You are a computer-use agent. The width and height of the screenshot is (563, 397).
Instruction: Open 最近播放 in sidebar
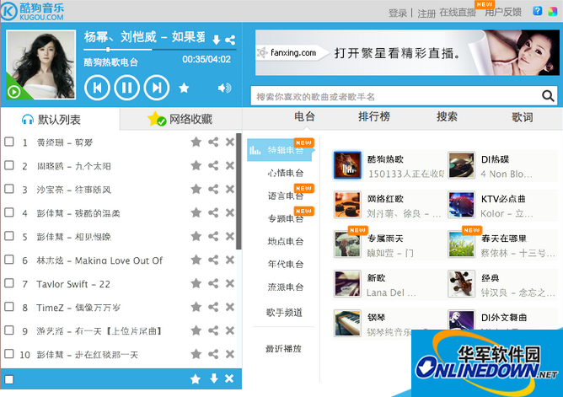click(x=283, y=349)
